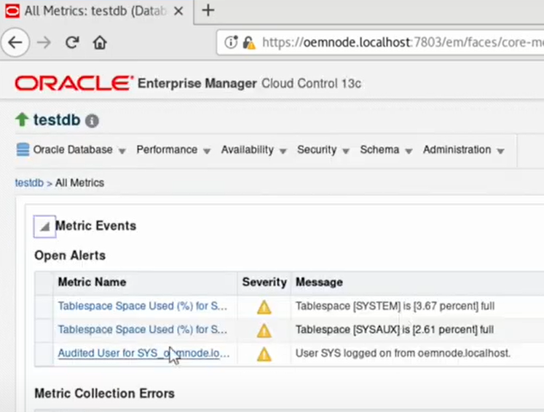This screenshot has width=544, height=412.
Task: Click the browser forward arrow
Action: pyautogui.click(x=44, y=43)
